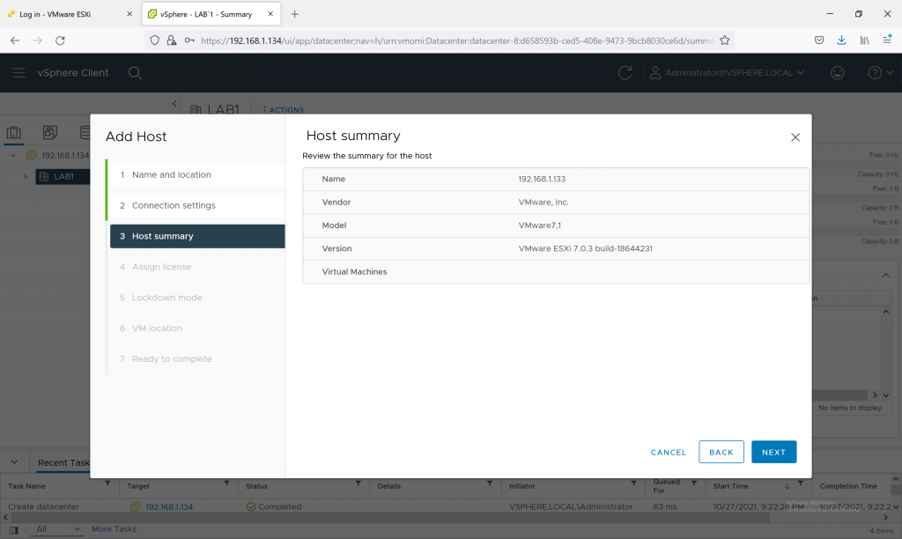Click the site security lock icon
This screenshot has height=539, width=902.
coord(172,41)
